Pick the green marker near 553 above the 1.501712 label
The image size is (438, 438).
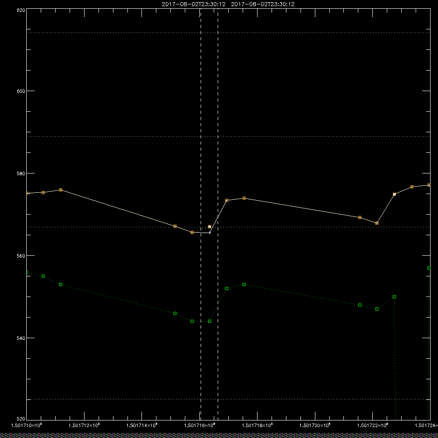[60, 284]
